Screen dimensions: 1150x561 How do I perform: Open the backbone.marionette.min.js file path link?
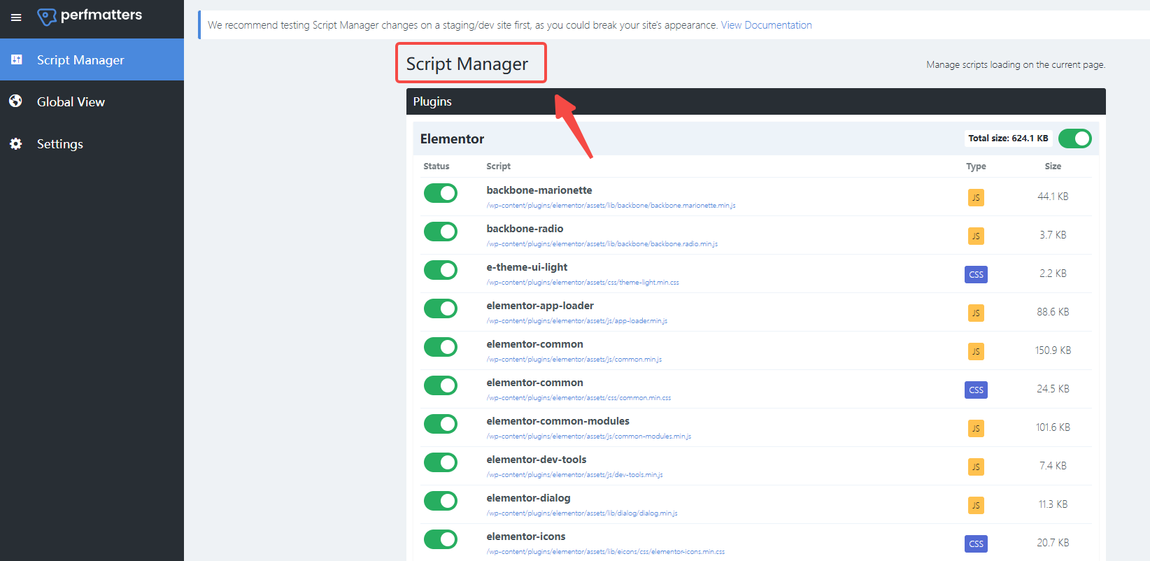point(611,206)
